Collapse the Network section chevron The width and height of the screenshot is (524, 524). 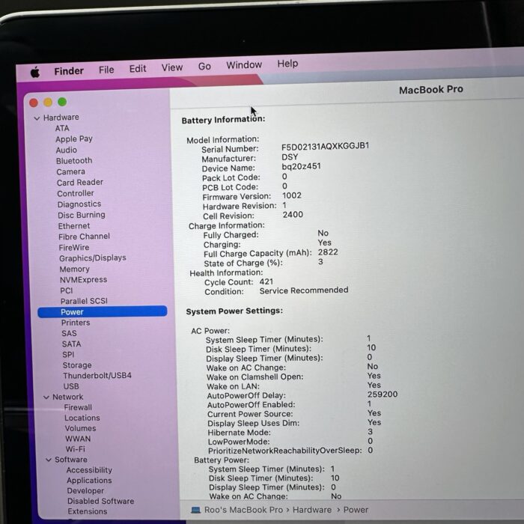click(46, 397)
